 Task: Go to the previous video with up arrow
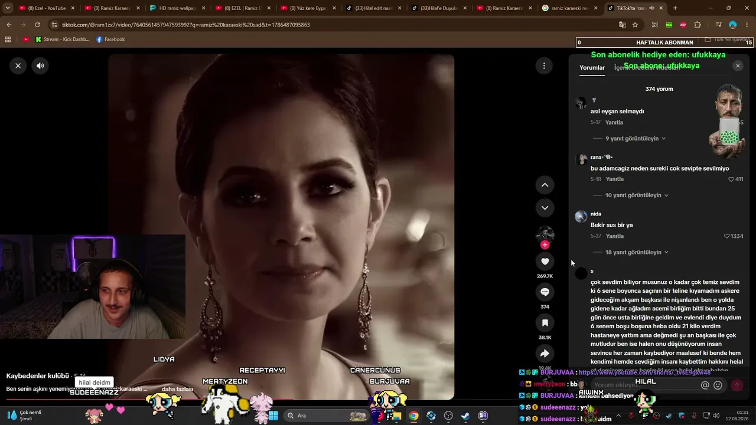click(x=545, y=185)
